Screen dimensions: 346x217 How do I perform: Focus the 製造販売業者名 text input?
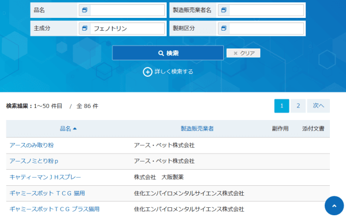coord(266,10)
